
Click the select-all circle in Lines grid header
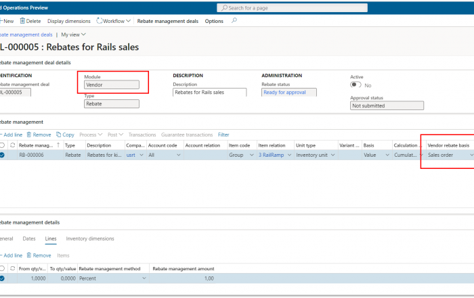pyautogui.click(x=2, y=268)
